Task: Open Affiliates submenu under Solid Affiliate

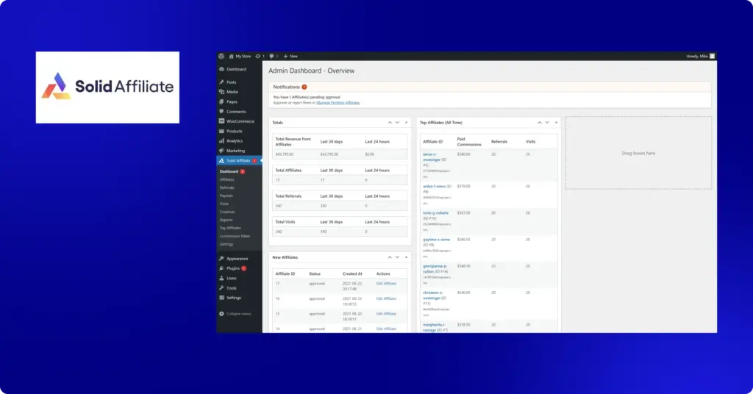Action: point(226,179)
